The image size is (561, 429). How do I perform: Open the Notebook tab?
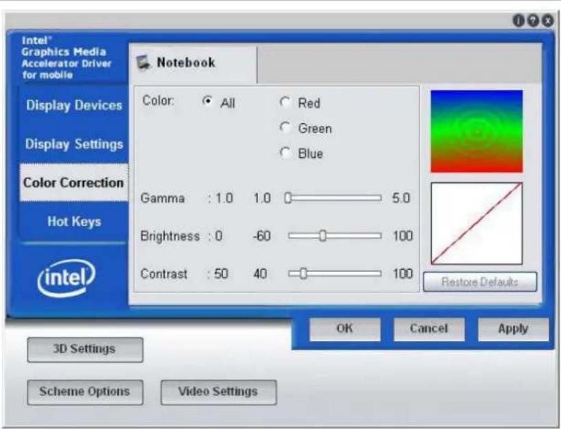point(193,64)
